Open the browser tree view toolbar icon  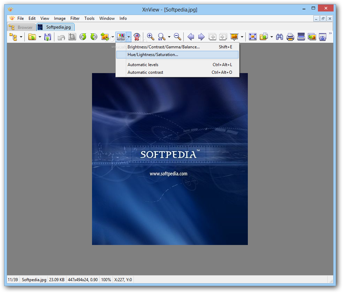point(13,37)
